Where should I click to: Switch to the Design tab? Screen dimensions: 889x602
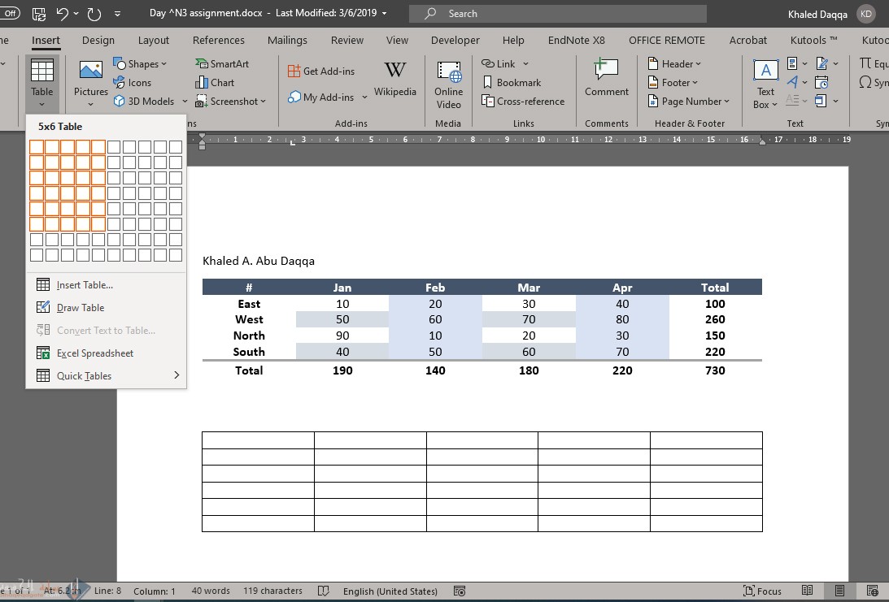98,40
